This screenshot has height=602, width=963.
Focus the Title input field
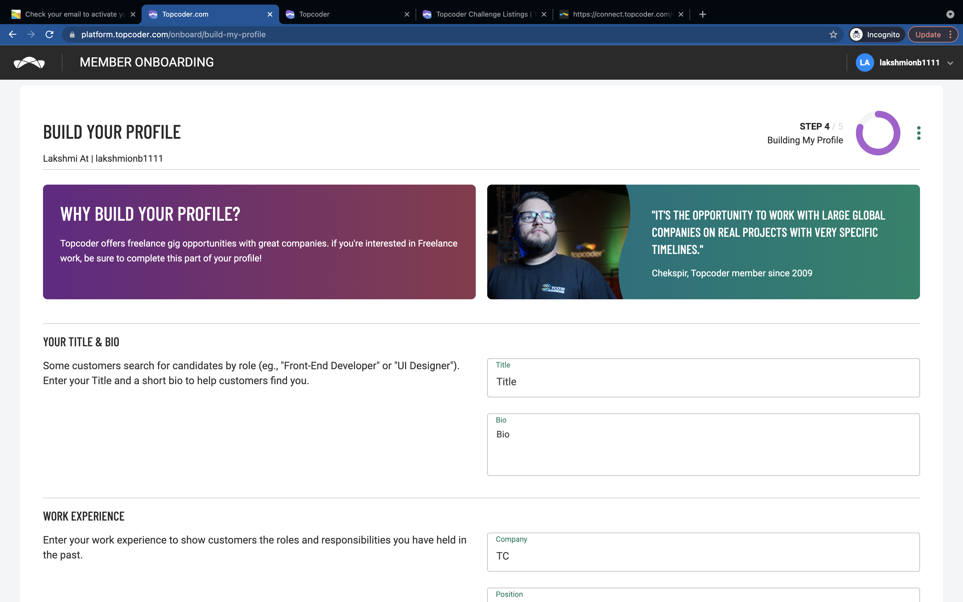(703, 378)
